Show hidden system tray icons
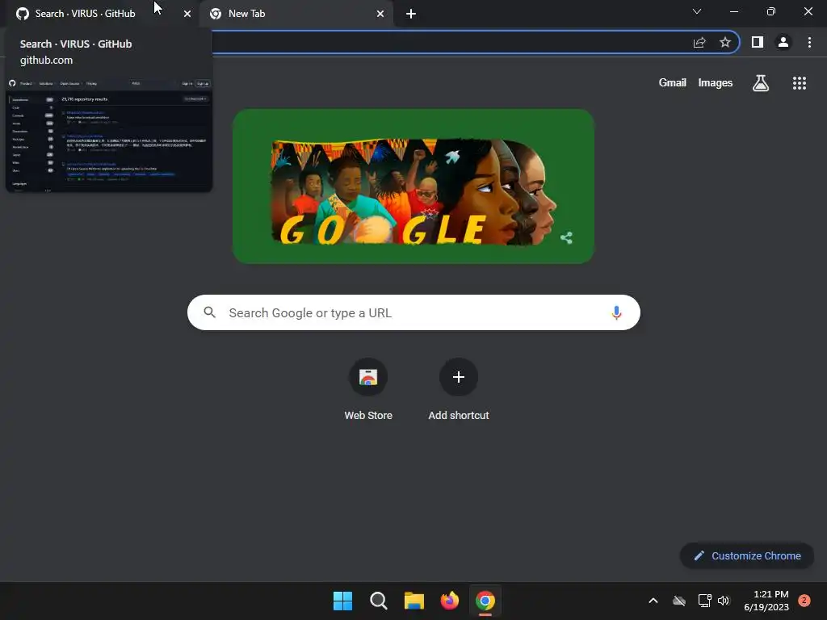 [653, 601]
